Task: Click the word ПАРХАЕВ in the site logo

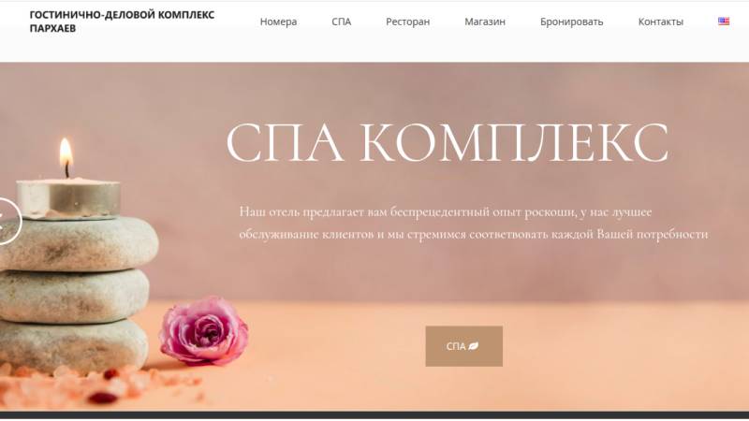Action: pyautogui.click(x=52, y=28)
